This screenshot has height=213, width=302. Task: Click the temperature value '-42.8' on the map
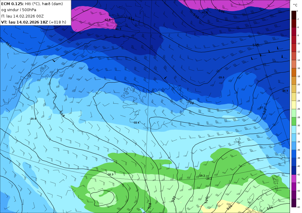107,20
